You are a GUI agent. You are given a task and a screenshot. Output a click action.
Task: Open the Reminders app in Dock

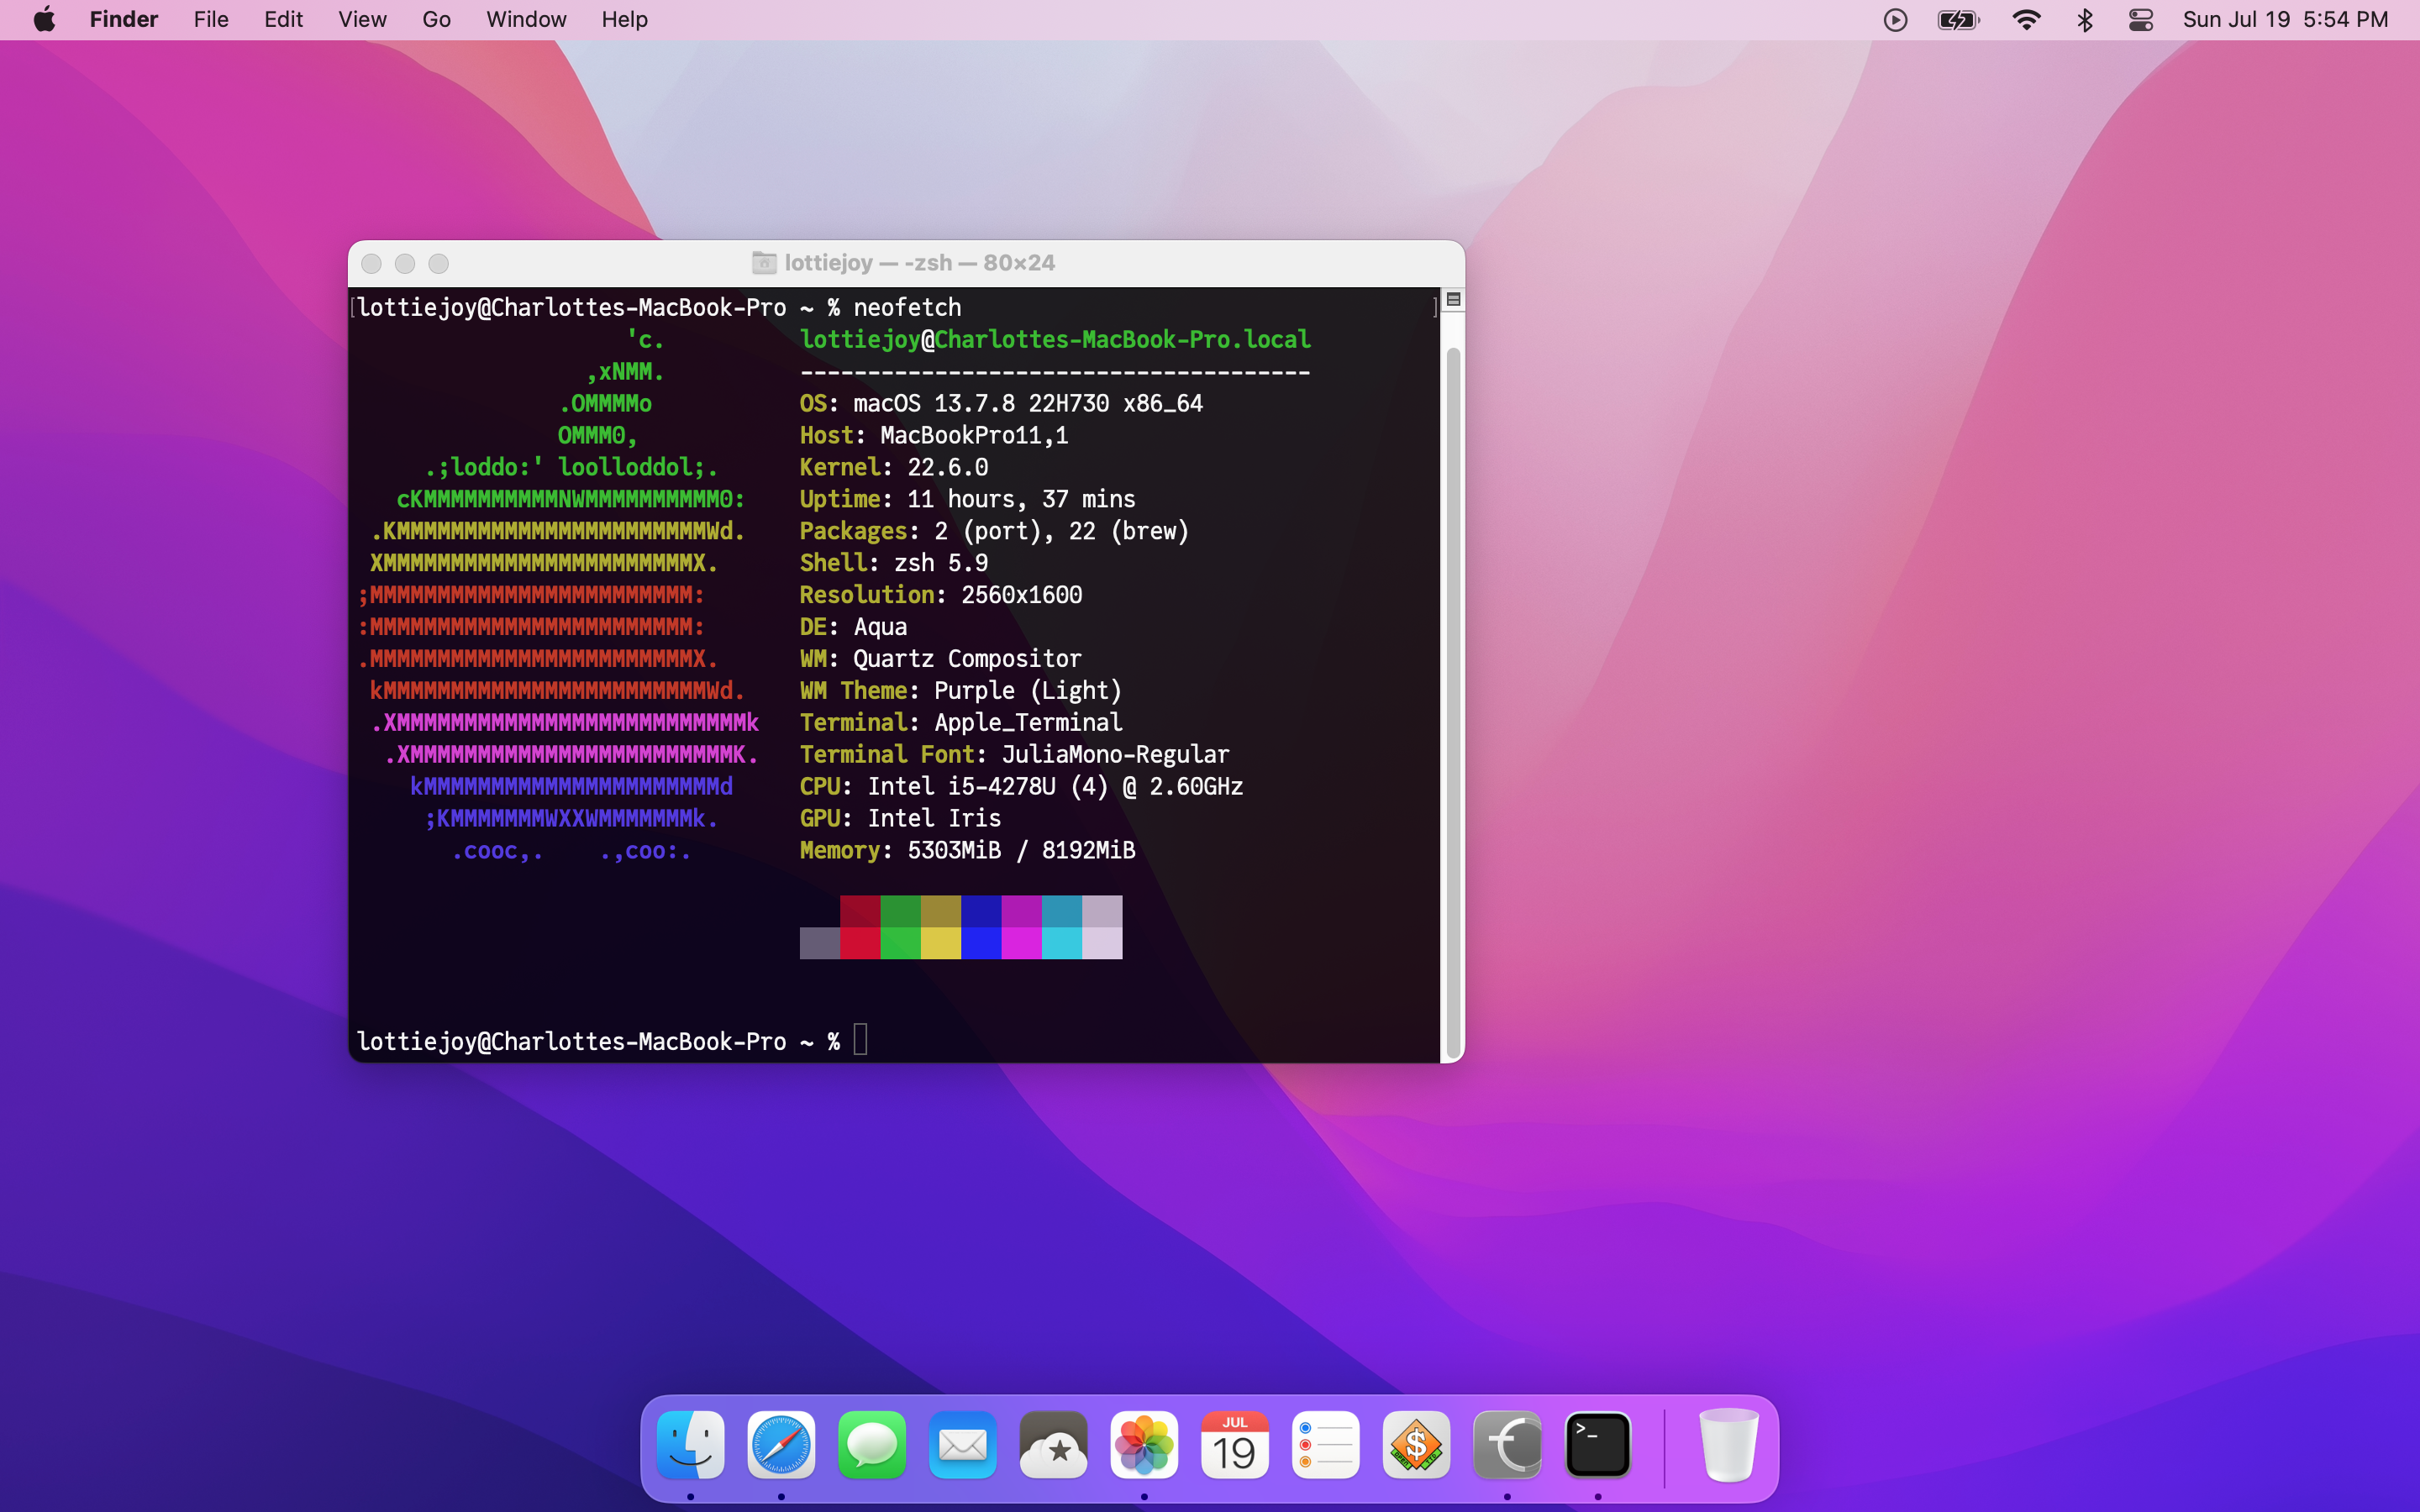[1325, 1444]
